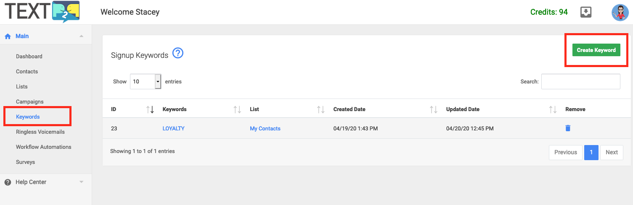This screenshot has height=205, width=633.
Task: Click the Signup Keywords help question icon
Action: tap(178, 53)
